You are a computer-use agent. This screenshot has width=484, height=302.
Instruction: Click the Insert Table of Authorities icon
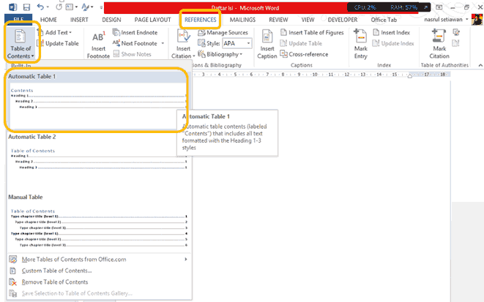456,32
